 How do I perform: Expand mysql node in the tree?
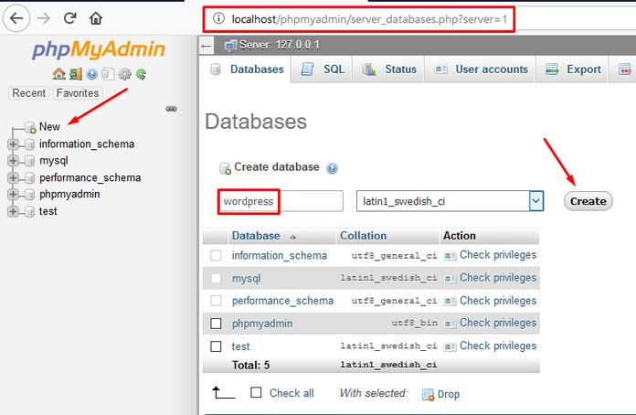point(13,161)
